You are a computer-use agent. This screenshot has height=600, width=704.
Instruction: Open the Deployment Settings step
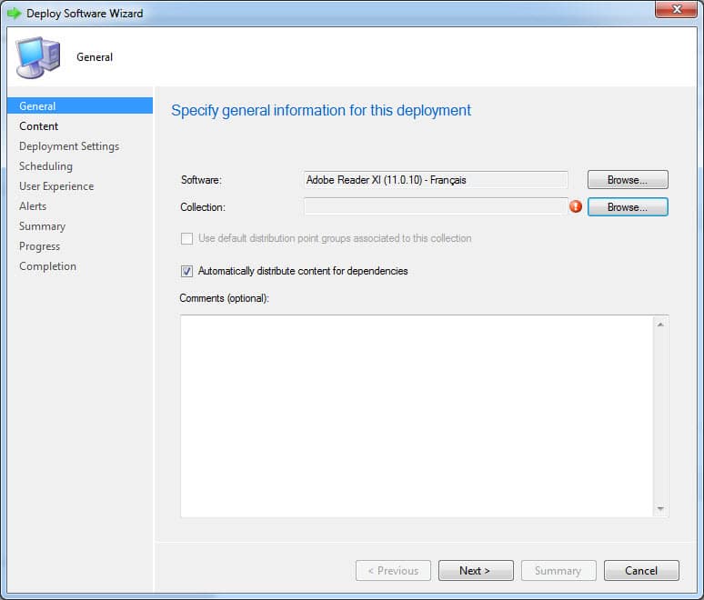[x=69, y=146]
